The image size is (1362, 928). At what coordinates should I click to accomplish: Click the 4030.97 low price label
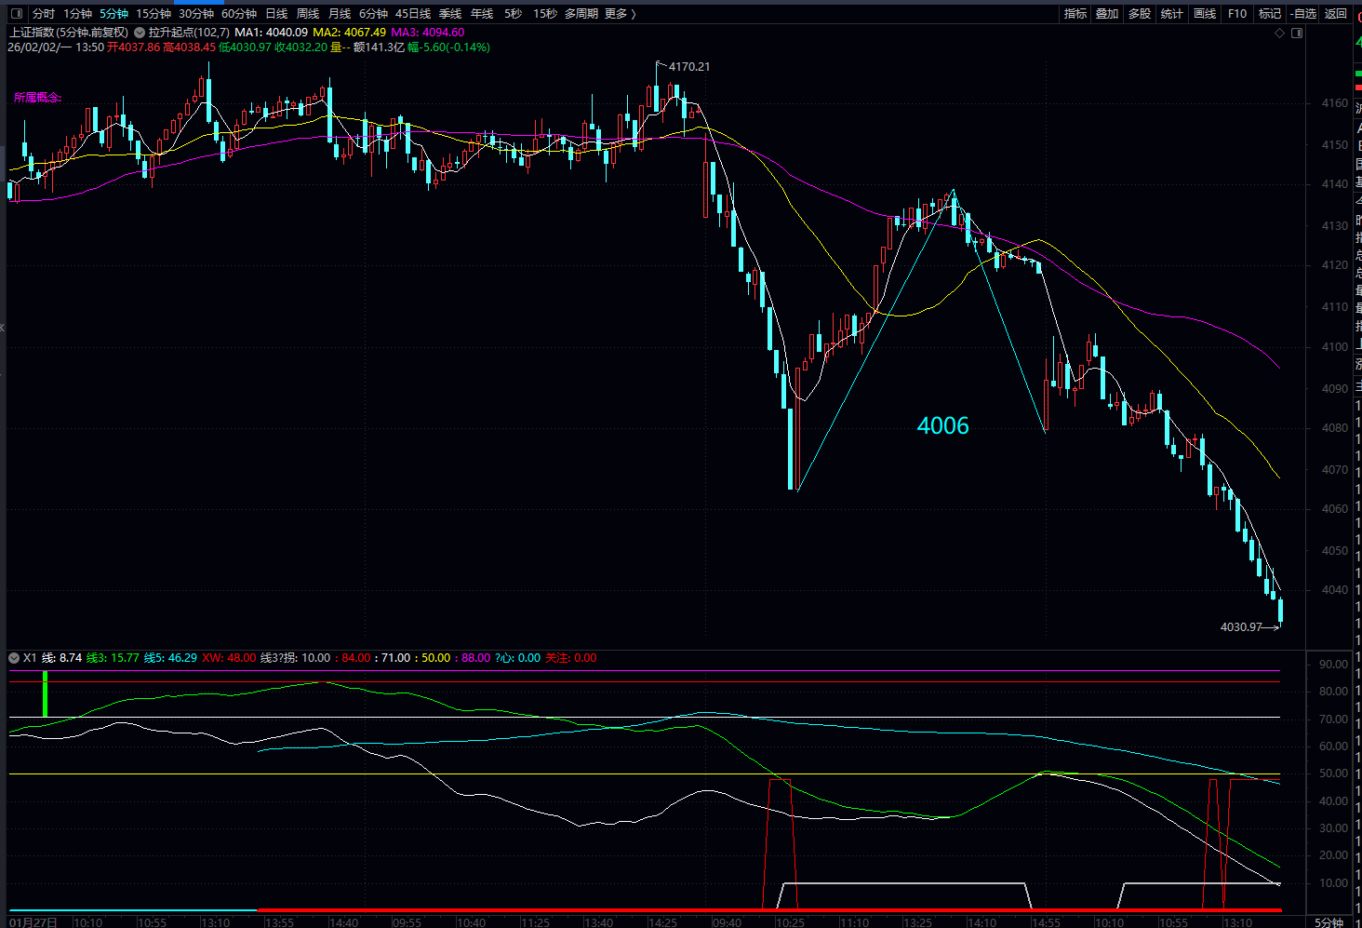point(1242,627)
